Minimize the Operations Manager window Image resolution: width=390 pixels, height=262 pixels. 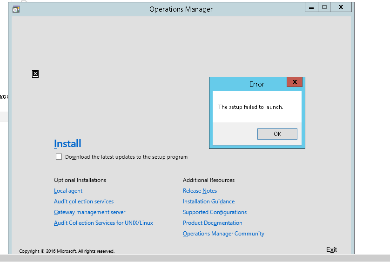(x=311, y=7)
